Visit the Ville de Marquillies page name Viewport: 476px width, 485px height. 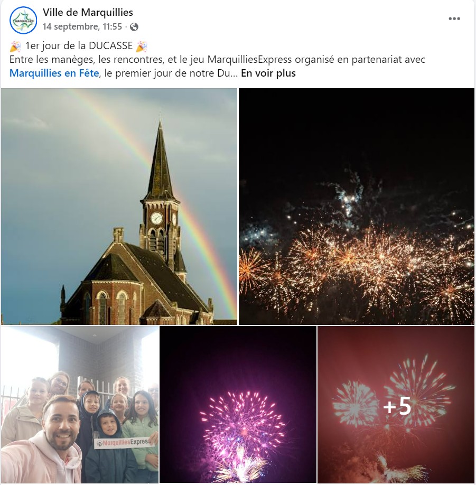88,12
